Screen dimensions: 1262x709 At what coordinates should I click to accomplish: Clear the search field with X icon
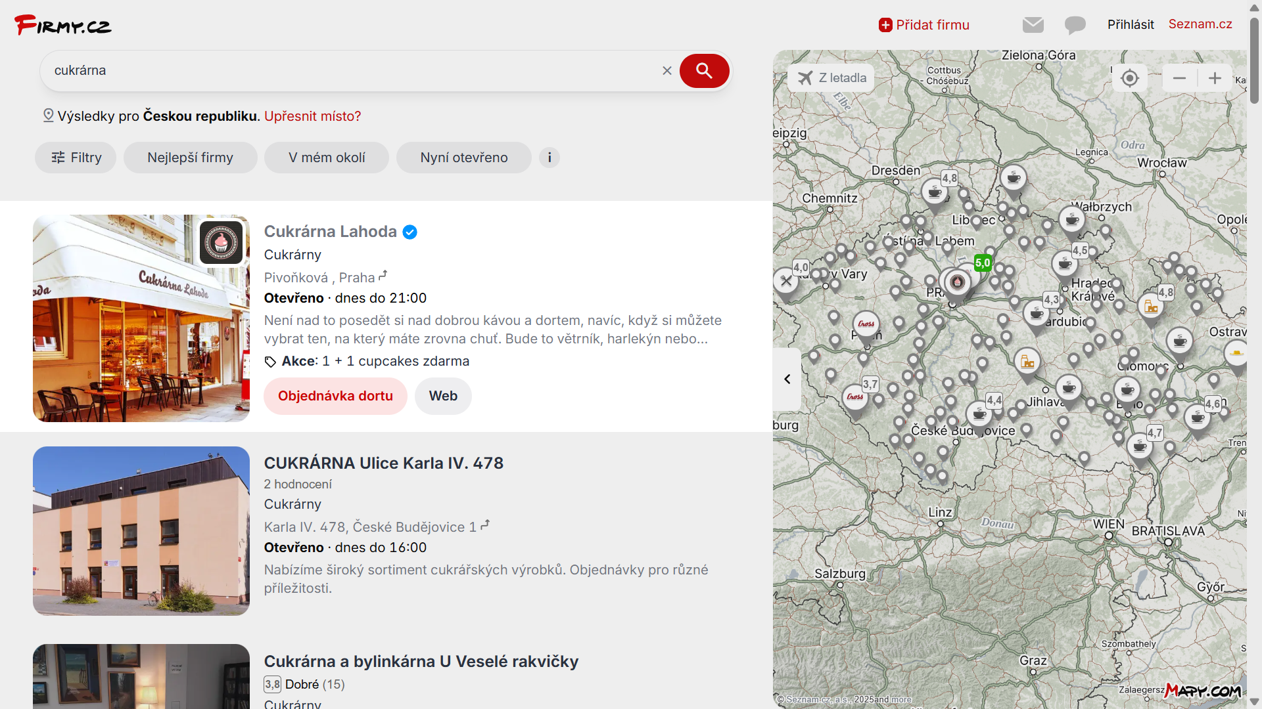pyautogui.click(x=666, y=71)
